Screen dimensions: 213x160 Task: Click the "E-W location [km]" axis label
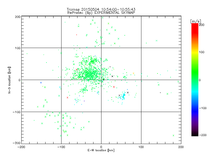(101, 150)
